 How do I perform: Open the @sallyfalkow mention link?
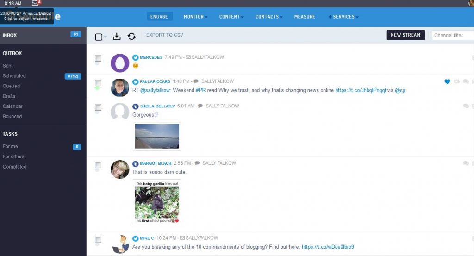156,90
